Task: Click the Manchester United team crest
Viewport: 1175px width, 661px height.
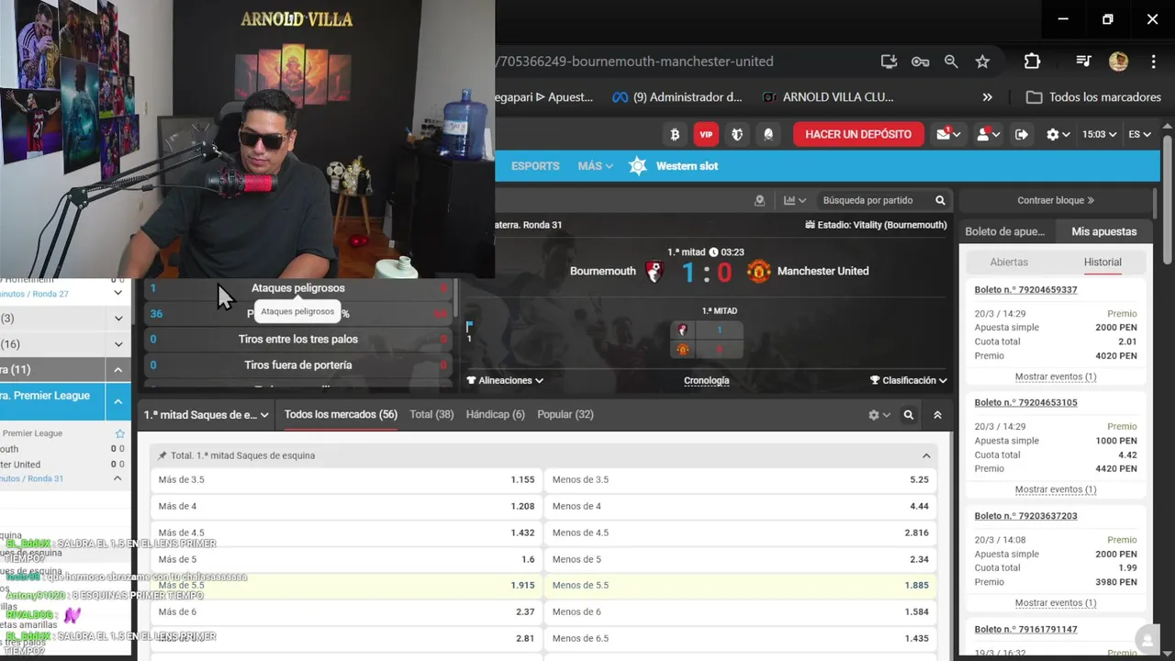Action: (758, 271)
